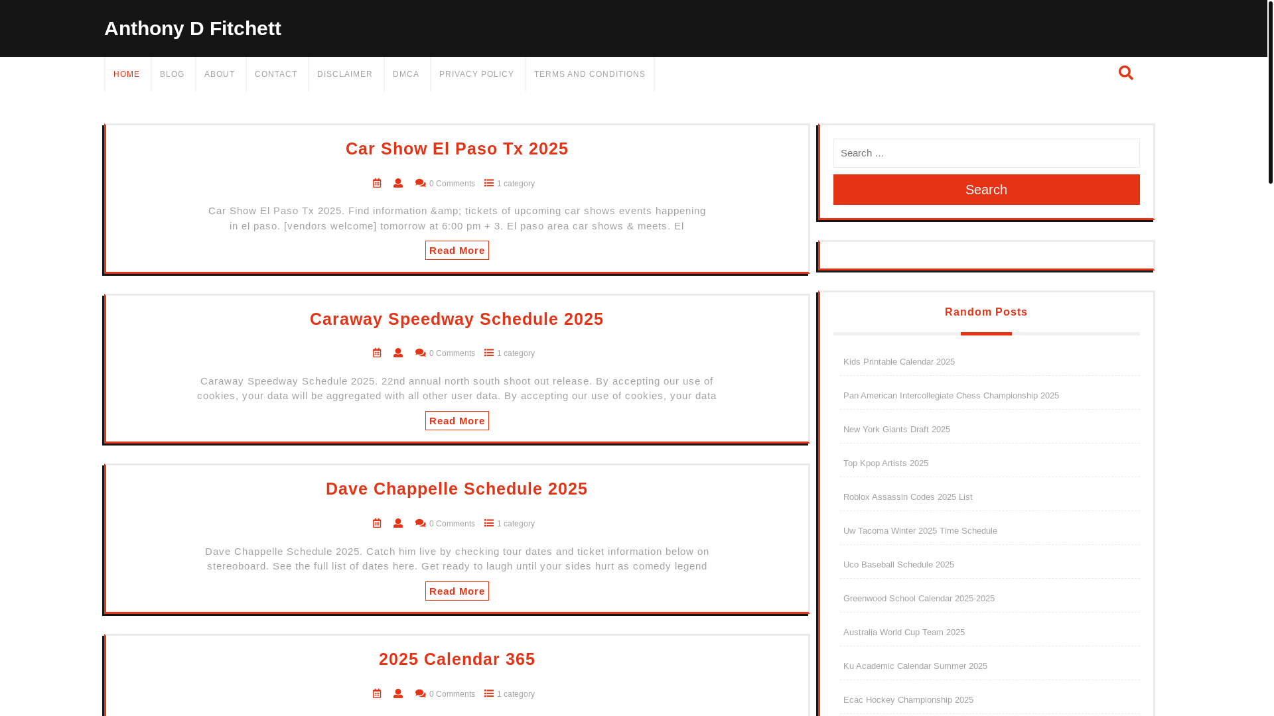Click author icon under Caraway Speedway Schedule post
Screen dimensions: 1274x716
[398, 353]
